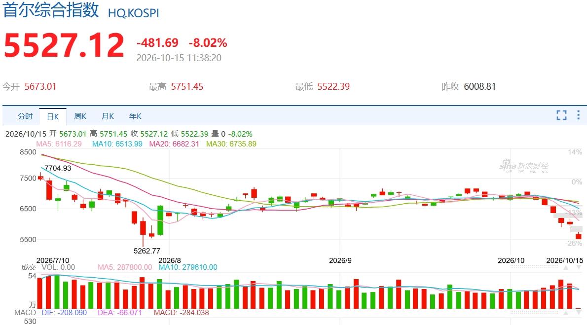Click the 8500 price axis label
This screenshot has width=587, height=325.
(x=28, y=152)
